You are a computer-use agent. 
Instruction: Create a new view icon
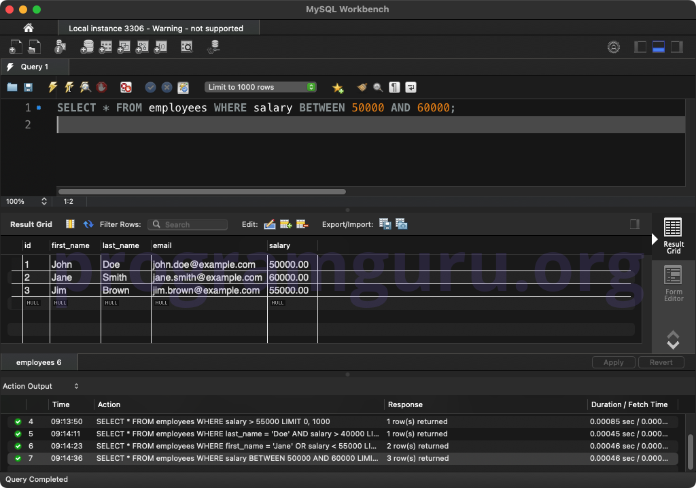124,47
